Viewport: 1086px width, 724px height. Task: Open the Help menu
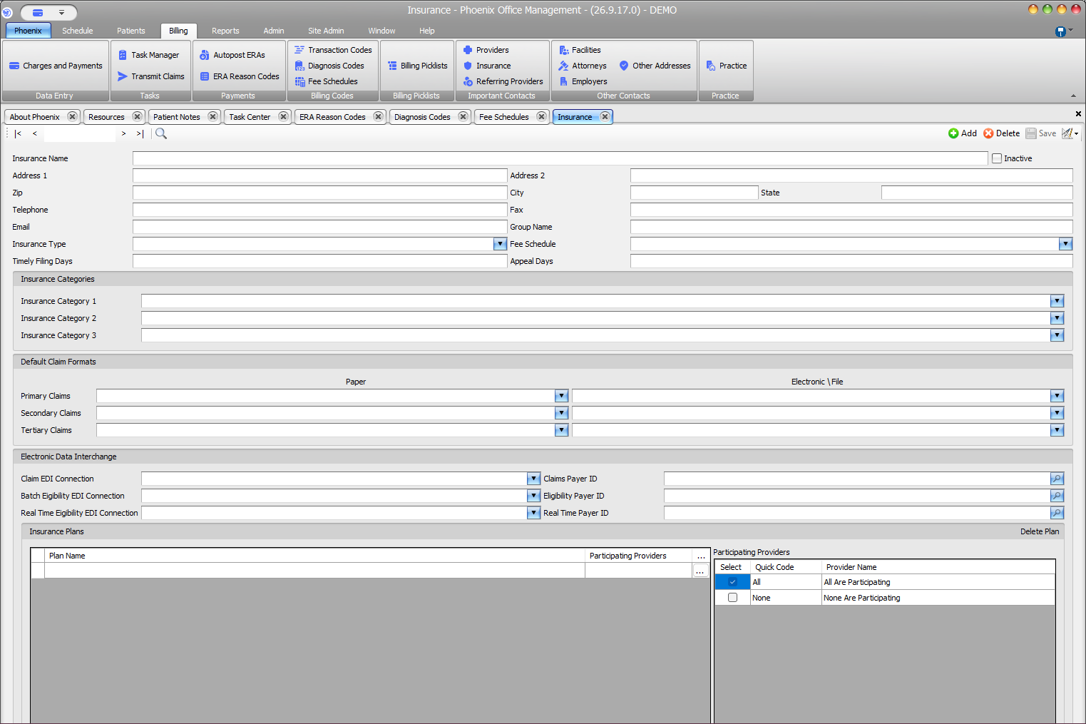click(426, 31)
